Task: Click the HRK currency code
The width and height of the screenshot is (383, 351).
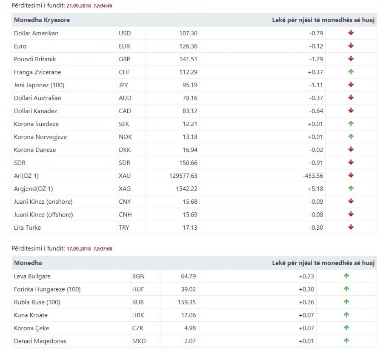Action: [x=138, y=315]
